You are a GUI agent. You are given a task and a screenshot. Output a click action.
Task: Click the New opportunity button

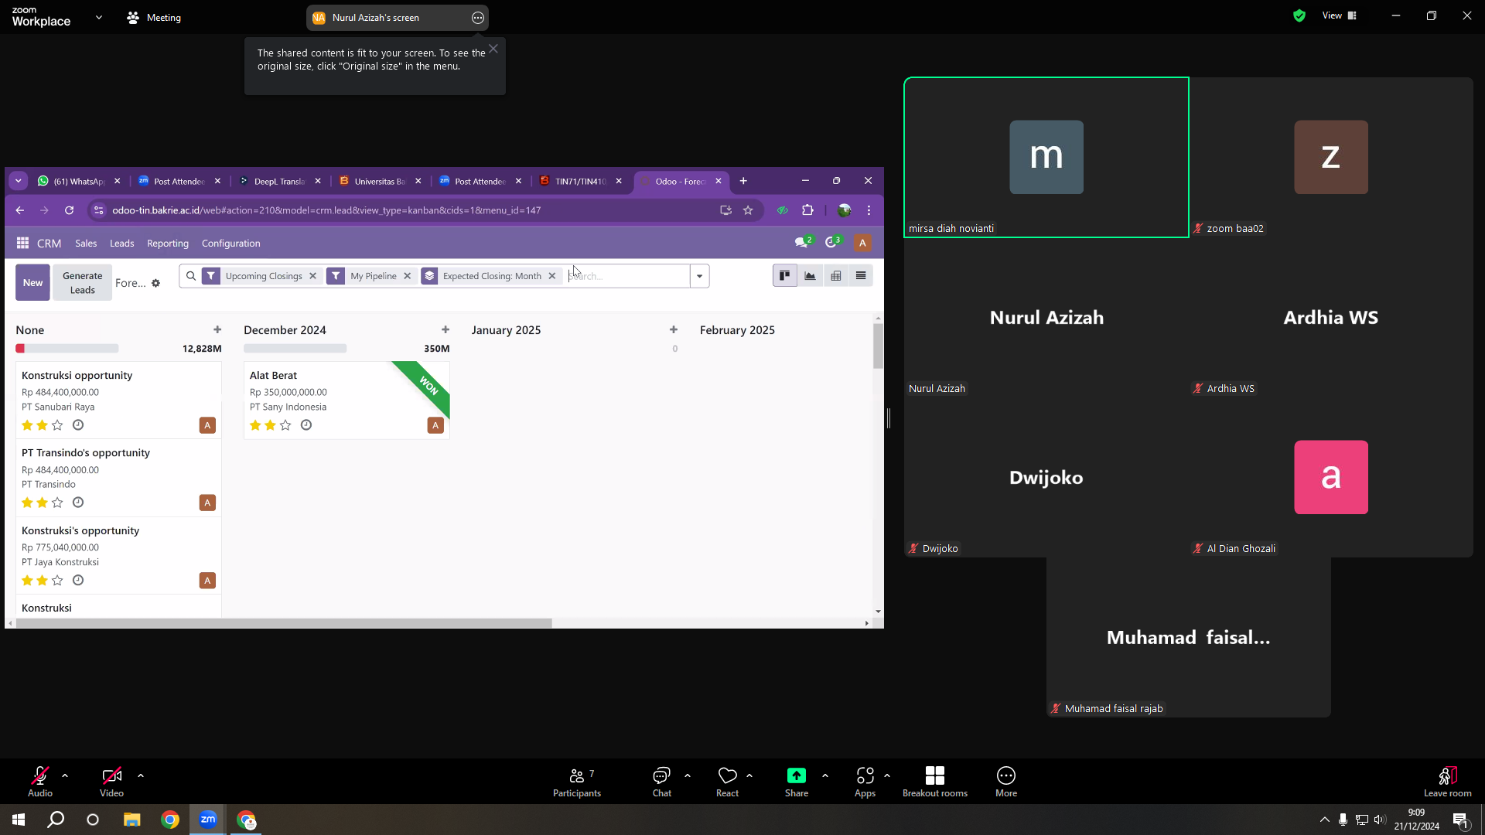(32, 283)
